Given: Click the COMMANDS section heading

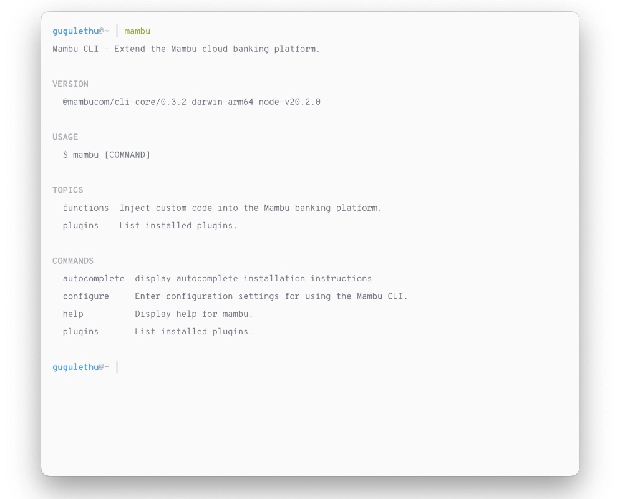Looking at the screenshot, I should [73, 261].
